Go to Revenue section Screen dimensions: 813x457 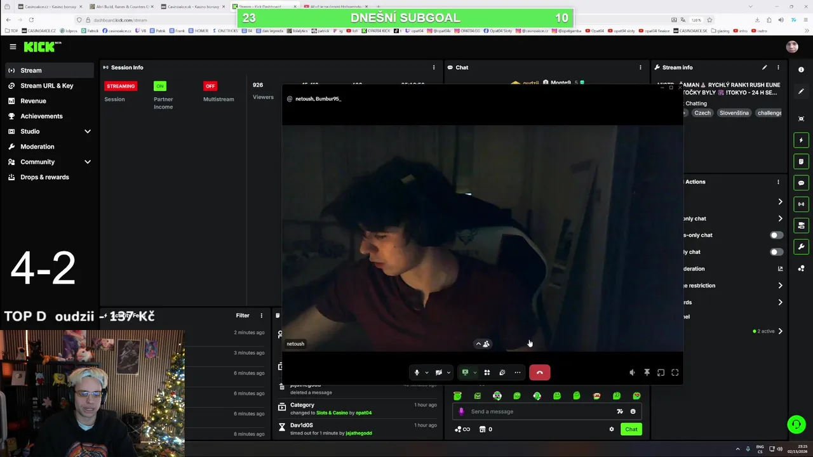[50, 101]
